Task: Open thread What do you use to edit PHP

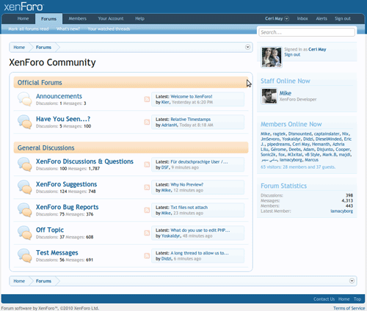Action: [x=200, y=230]
